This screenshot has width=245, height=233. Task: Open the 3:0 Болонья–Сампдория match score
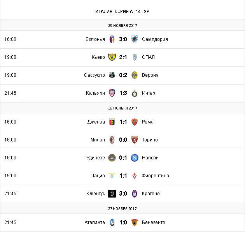click(x=123, y=39)
